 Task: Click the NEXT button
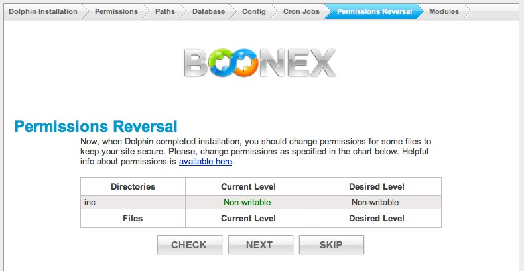click(x=260, y=245)
